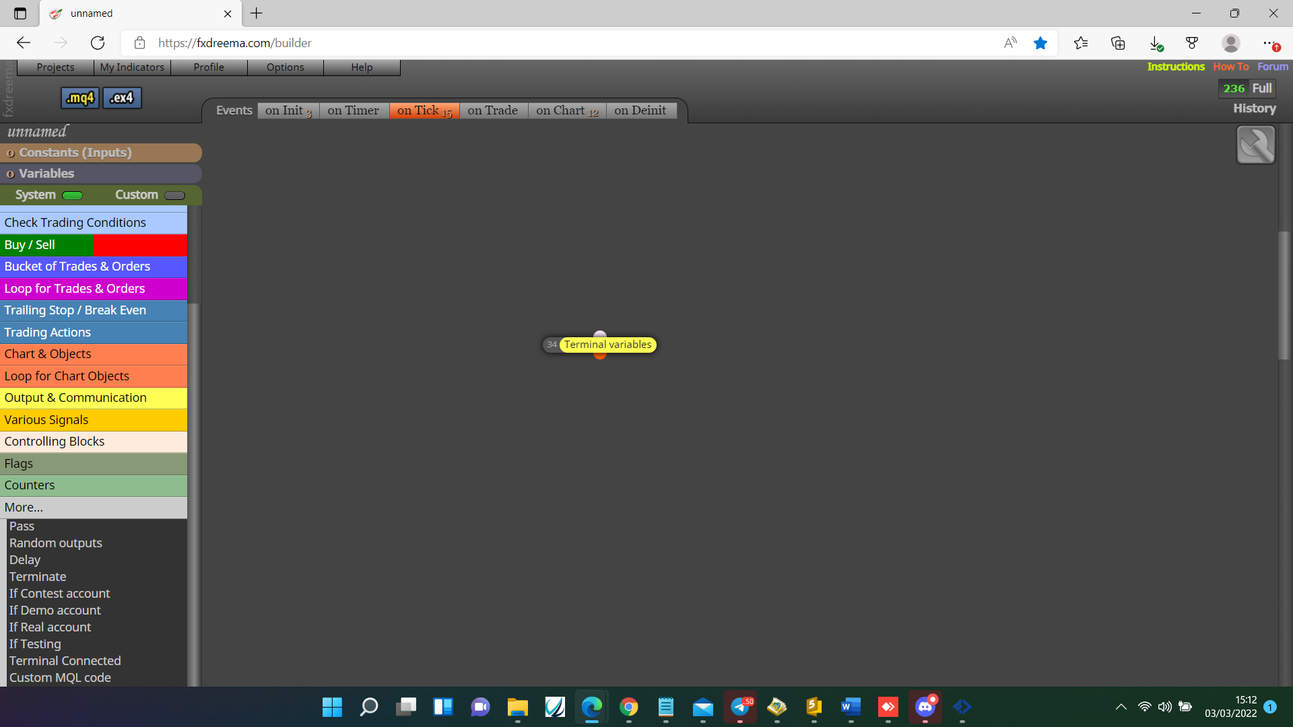Open the Instructions link
The height and width of the screenshot is (727, 1293).
point(1176,67)
